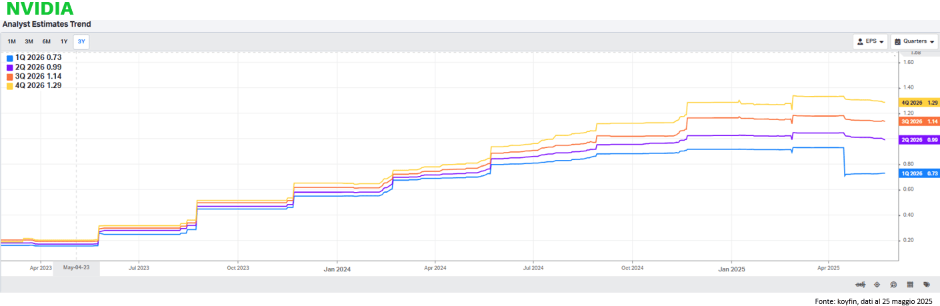Switch to the 3M time range

(29, 42)
